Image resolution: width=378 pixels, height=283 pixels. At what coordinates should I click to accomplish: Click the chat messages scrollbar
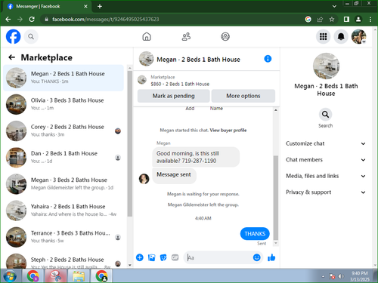pyautogui.click(x=276, y=198)
